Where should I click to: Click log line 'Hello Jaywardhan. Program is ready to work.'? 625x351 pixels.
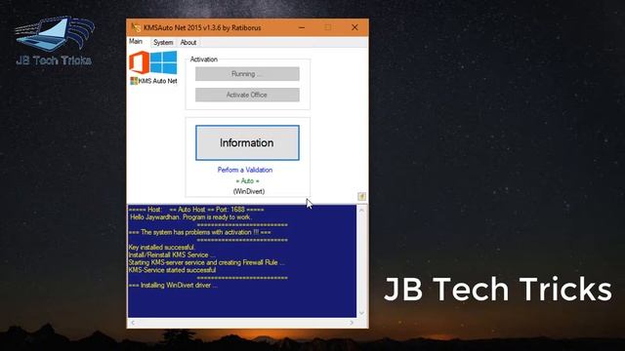(x=190, y=217)
